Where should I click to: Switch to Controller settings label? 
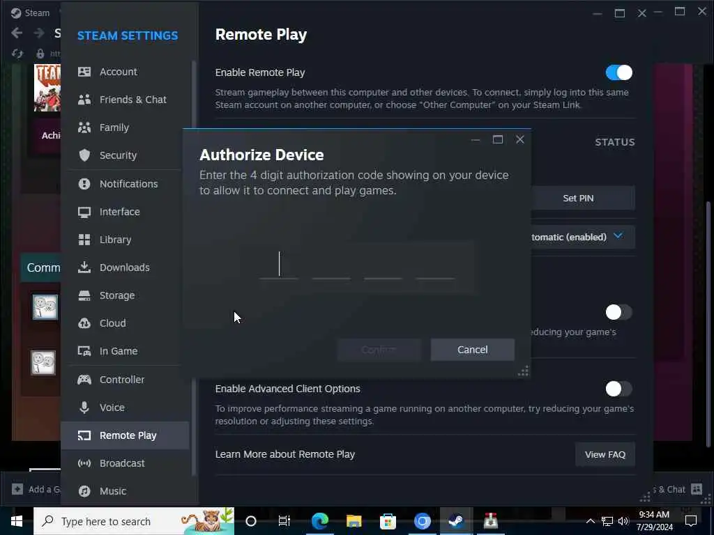point(122,380)
